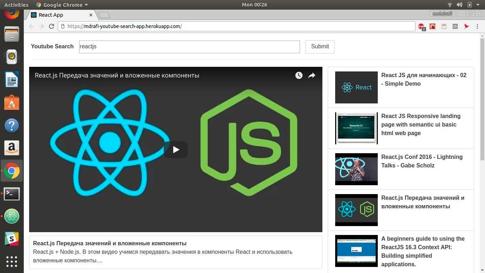The image size is (485, 273).
Task: Click the browser back arrow
Action: point(32,26)
